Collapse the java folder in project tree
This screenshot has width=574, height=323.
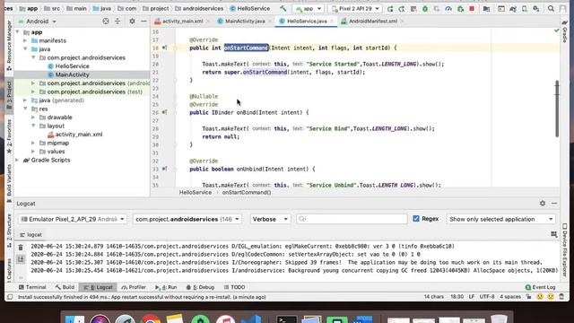coord(25,49)
